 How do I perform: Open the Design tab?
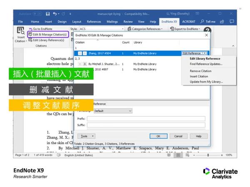pyautogui.click(x=62, y=22)
